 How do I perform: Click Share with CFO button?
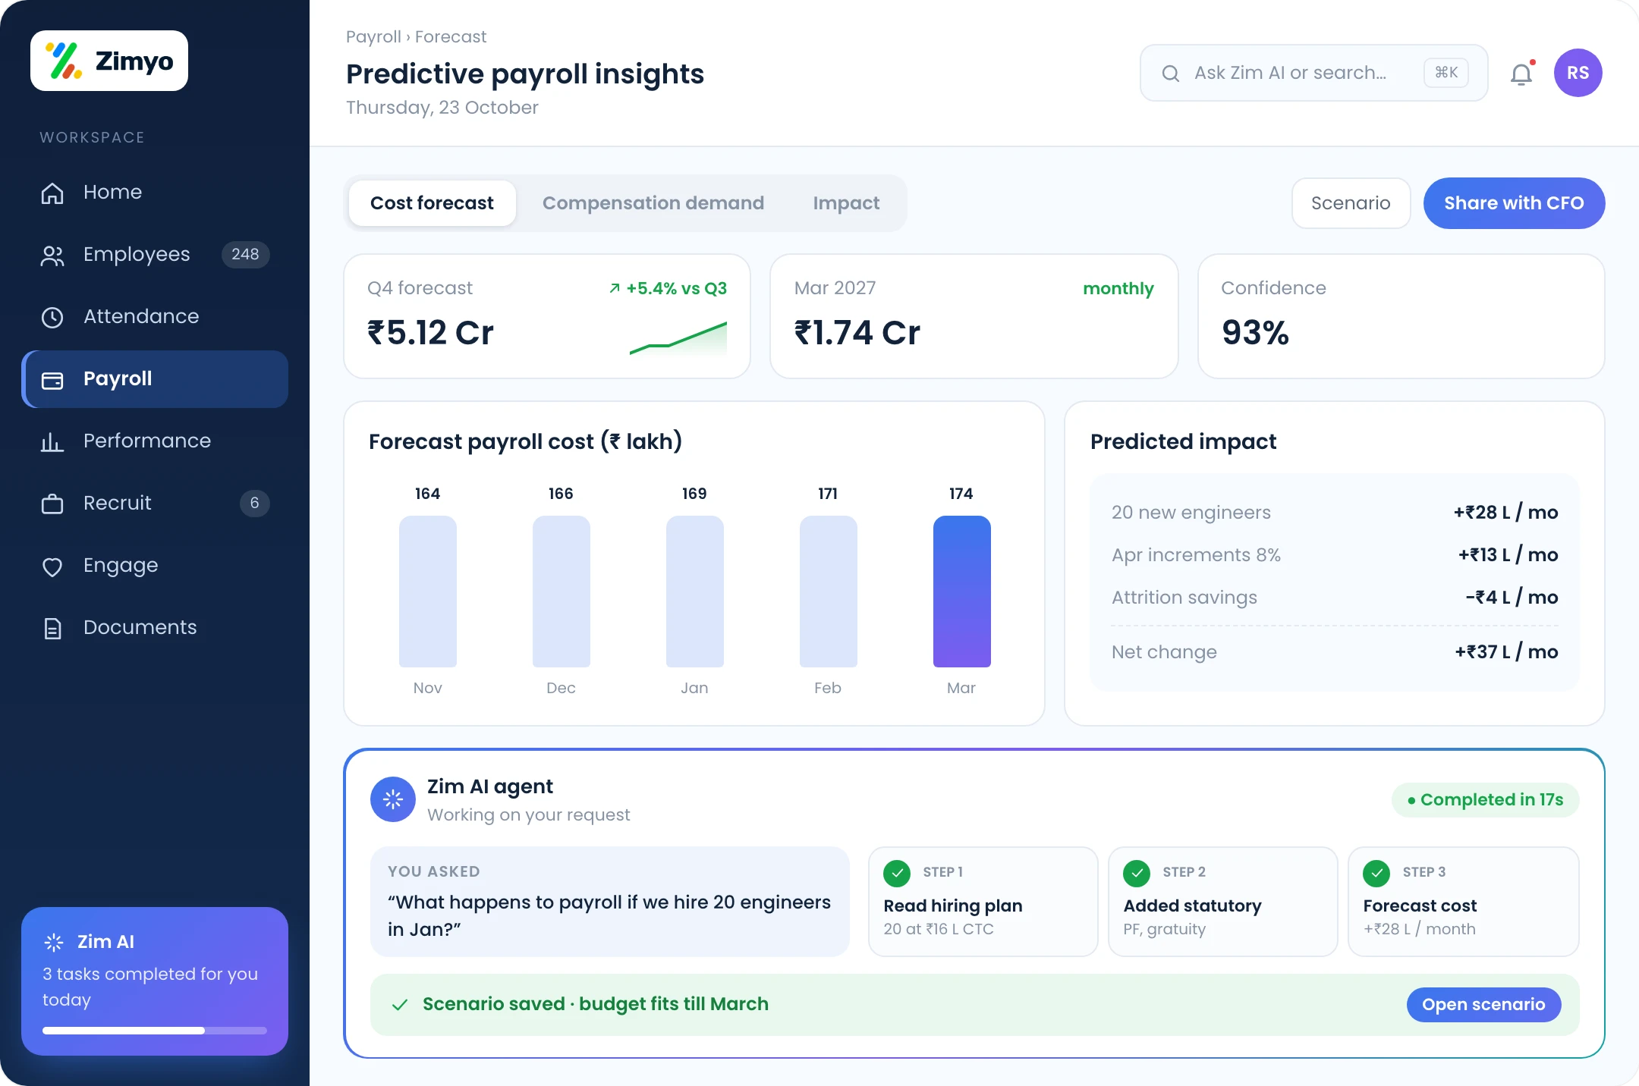[x=1514, y=203]
